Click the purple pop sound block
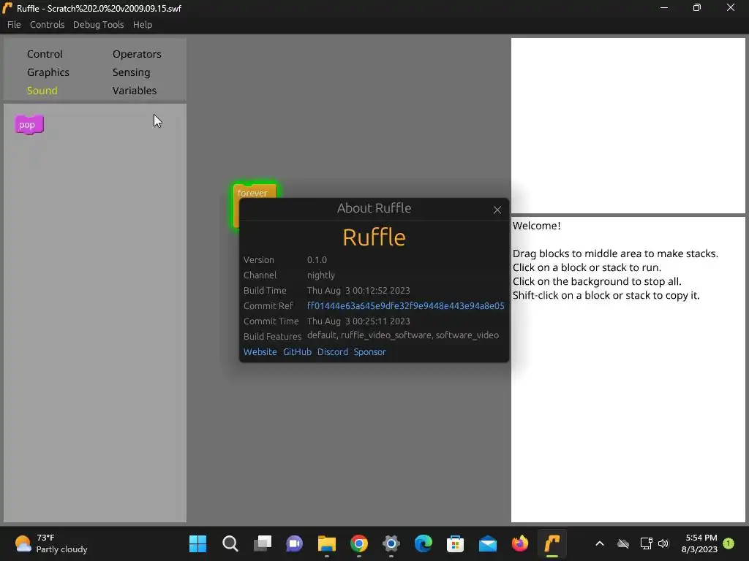This screenshot has width=749, height=561. (29, 124)
